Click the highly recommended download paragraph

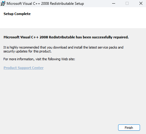63,49
